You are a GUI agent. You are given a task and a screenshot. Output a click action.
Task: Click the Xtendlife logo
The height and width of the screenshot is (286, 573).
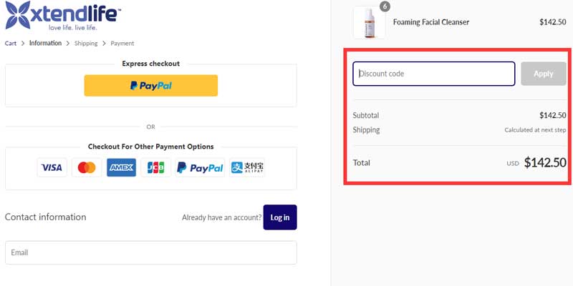63,17
